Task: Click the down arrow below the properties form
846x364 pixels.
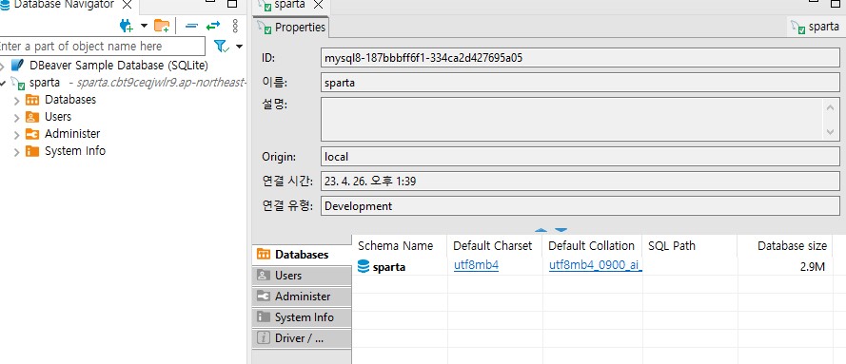Action: tap(561, 230)
